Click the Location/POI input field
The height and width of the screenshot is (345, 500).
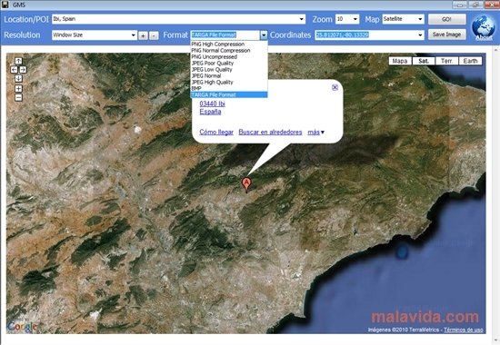[178, 19]
